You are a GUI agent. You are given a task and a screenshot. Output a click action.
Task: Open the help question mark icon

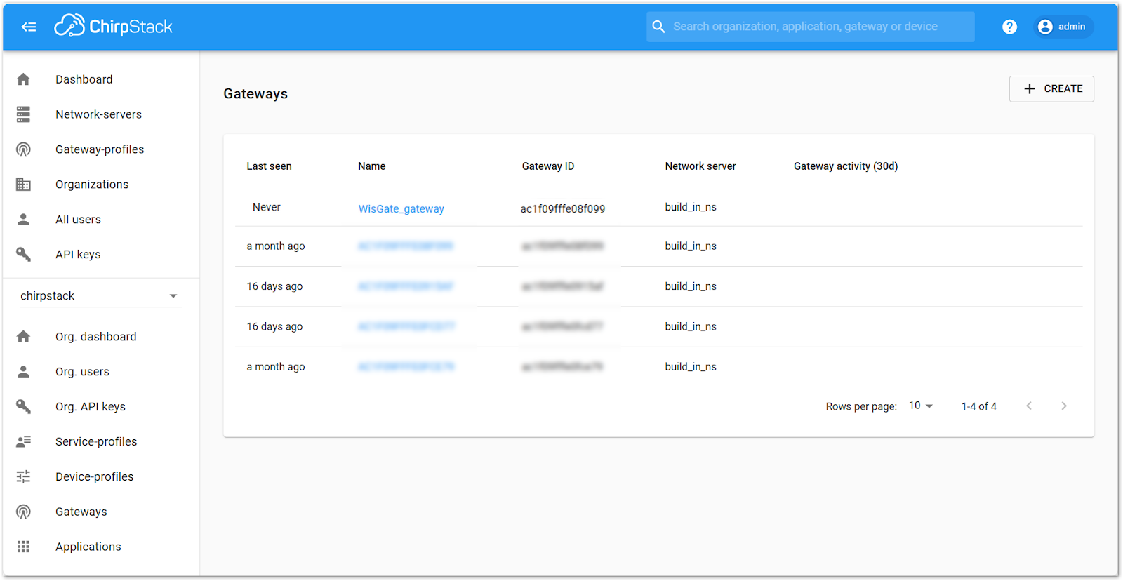(1009, 27)
